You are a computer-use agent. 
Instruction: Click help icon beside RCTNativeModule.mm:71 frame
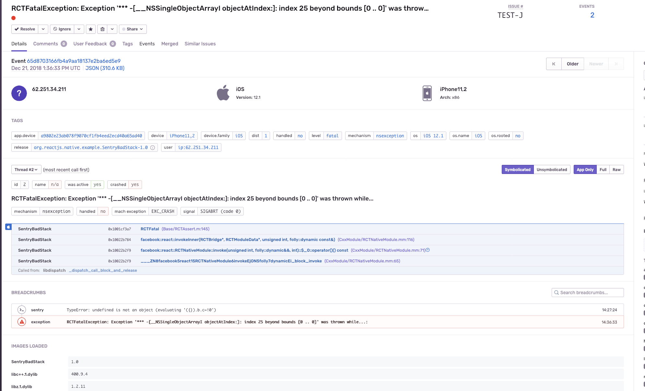pyautogui.click(x=428, y=250)
